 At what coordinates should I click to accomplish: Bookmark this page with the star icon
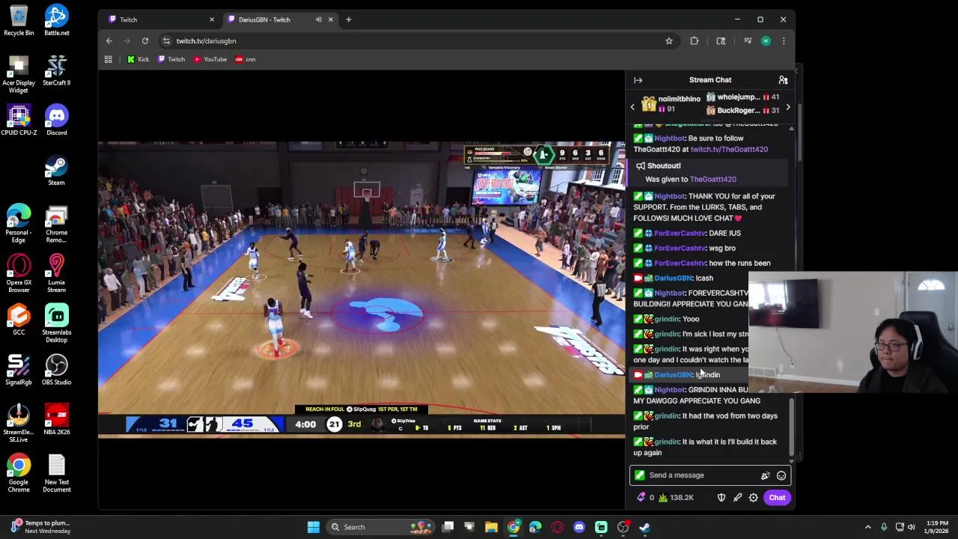tap(669, 41)
